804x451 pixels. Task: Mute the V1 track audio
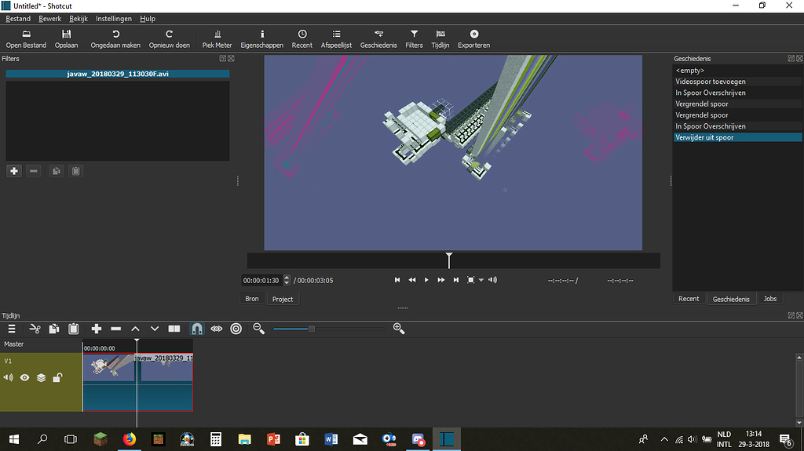[x=8, y=378]
